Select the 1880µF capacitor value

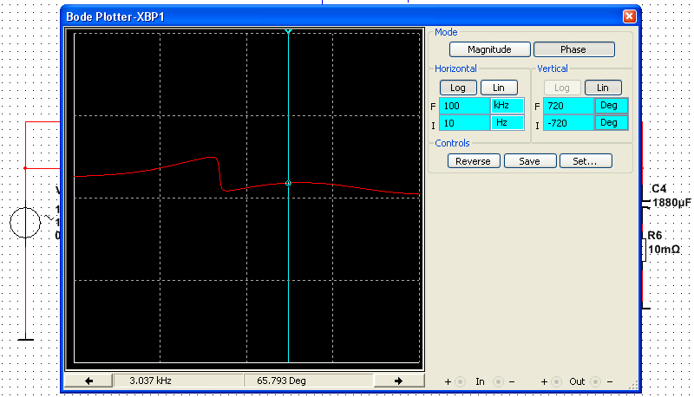(x=671, y=203)
